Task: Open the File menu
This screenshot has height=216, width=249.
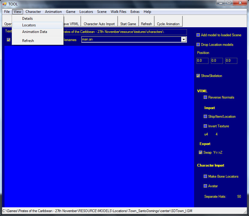Action: (x=7, y=12)
